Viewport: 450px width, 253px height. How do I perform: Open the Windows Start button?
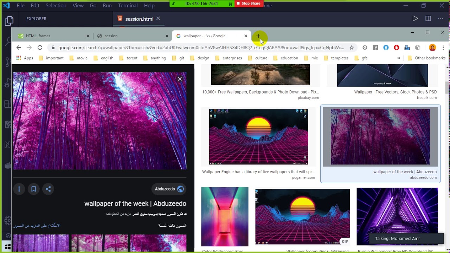tap(7, 246)
